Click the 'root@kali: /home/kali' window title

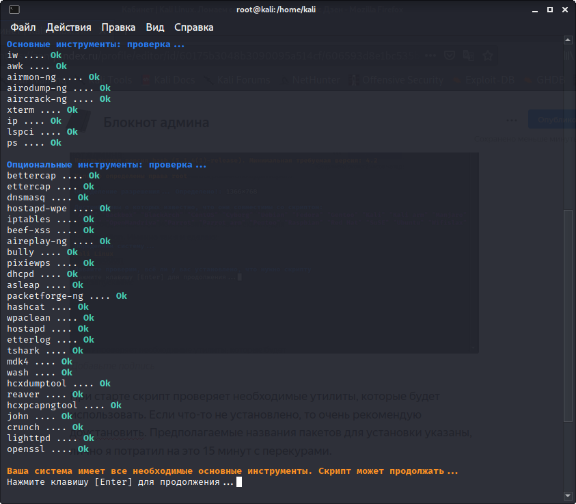click(276, 10)
